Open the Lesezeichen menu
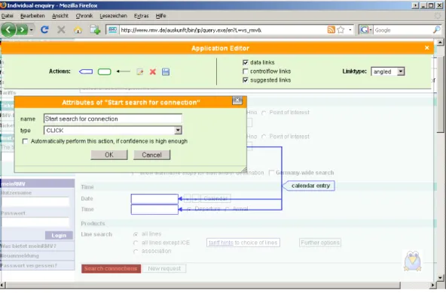The image size is (446, 293). [x=113, y=16]
